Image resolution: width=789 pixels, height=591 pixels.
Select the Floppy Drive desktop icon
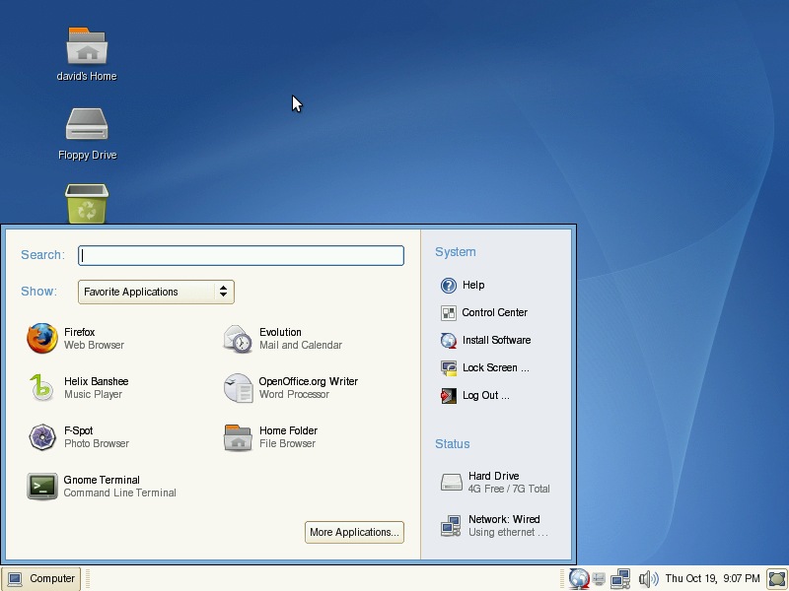tap(87, 124)
